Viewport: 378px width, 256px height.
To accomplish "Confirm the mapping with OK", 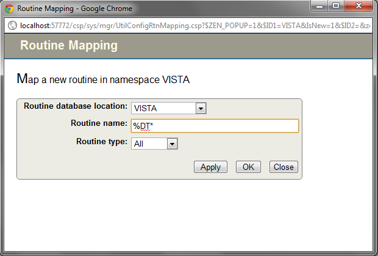I will tap(248, 167).
